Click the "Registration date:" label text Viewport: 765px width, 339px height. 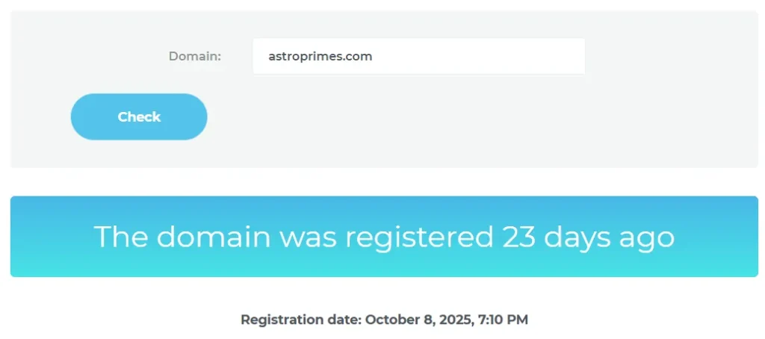click(300, 320)
